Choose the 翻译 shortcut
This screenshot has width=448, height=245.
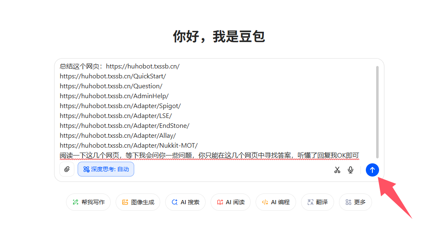(x=318, y=202)
